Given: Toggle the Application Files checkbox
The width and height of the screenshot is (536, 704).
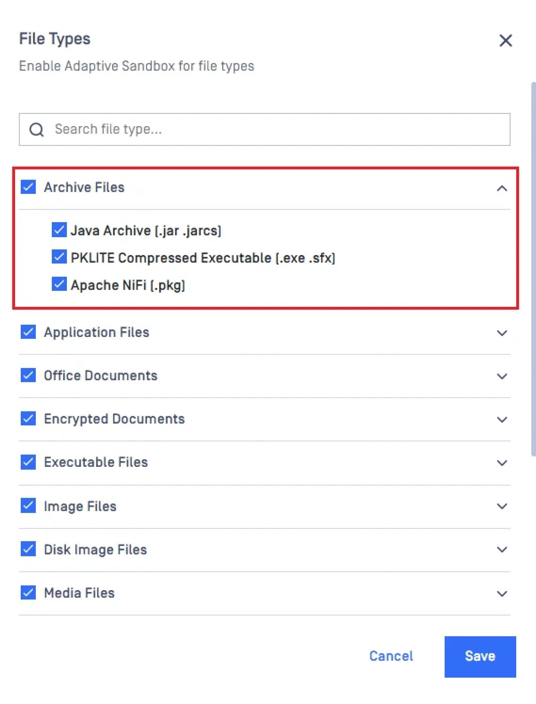Looking at the screenshot, I should (28, 332).
